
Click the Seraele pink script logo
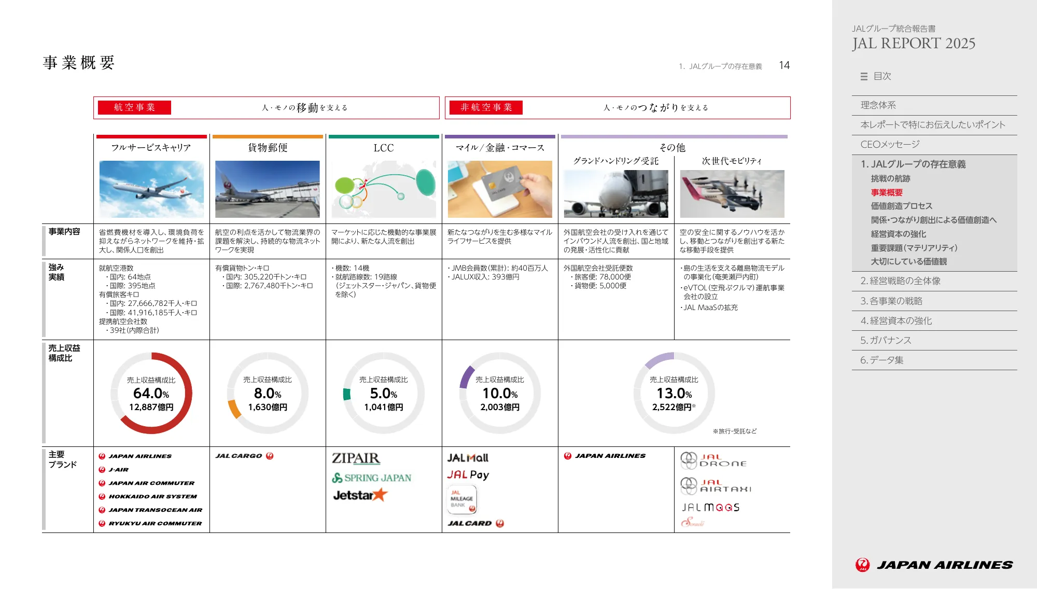tap(693, 522)
